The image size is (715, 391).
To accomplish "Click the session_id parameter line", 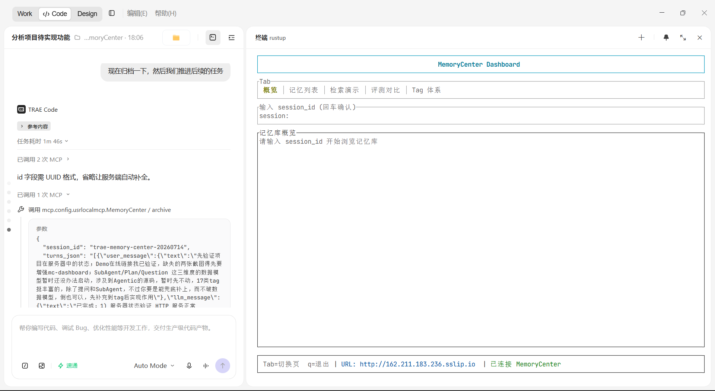I will coord(117,247).
